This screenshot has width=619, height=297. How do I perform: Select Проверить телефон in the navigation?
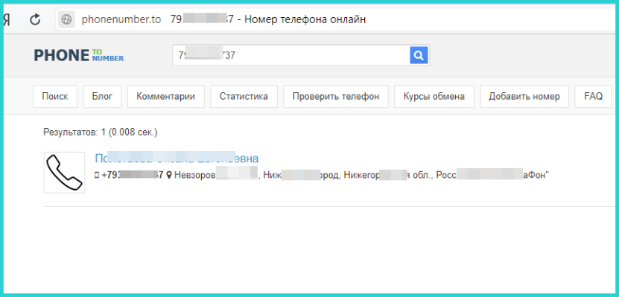click(x=336, y=96)
